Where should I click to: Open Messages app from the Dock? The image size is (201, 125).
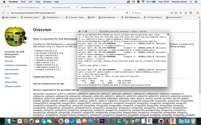[43, 121]
